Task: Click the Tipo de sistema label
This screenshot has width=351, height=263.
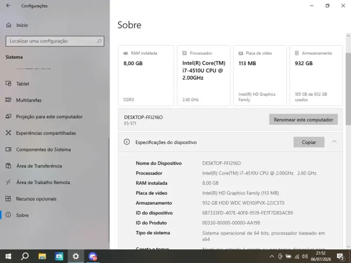Action: click(x=153, y=233)
